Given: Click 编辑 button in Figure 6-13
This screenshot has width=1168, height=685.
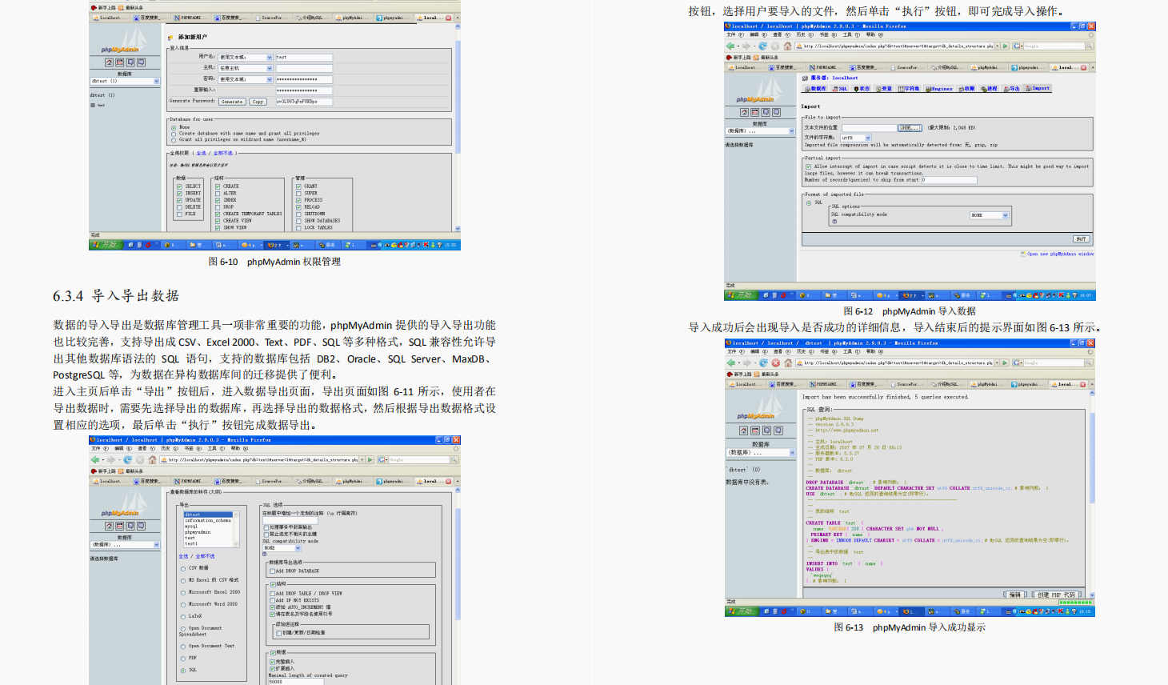Looking at the screenshot, I should tap(1015, 595).
